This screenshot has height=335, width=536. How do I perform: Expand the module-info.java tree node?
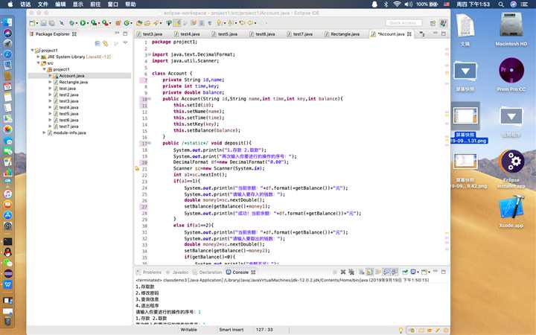(x=44, y=133)
